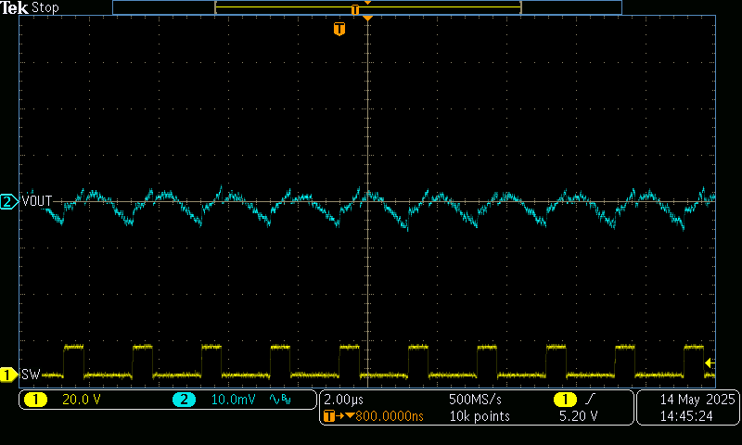Click the rising edge trigger slope icon

pos(591,400)
